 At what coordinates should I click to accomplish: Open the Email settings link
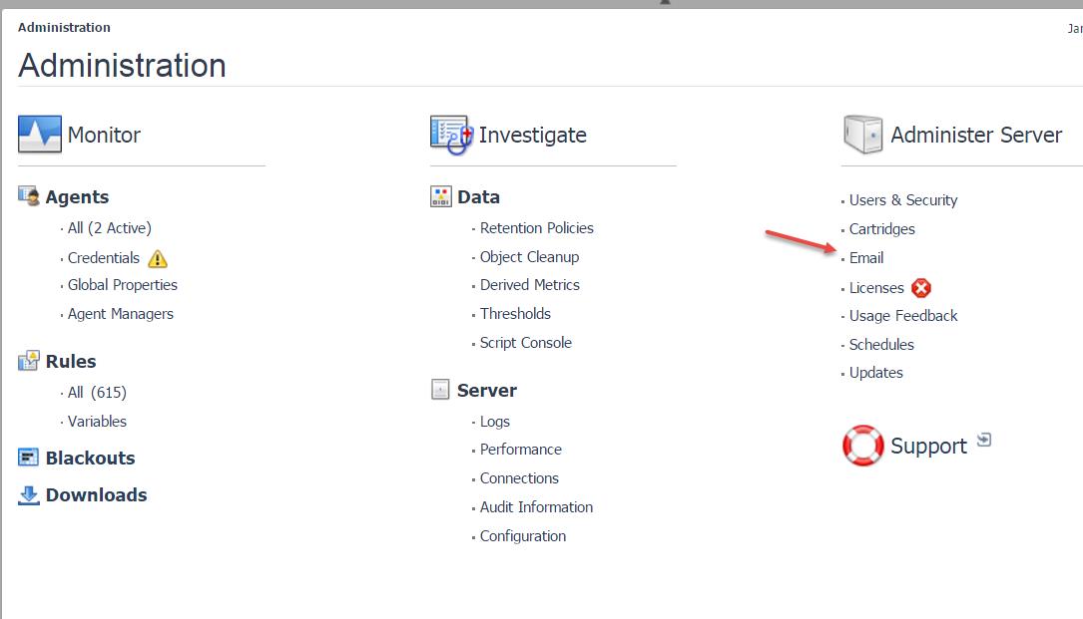(865, 258)
